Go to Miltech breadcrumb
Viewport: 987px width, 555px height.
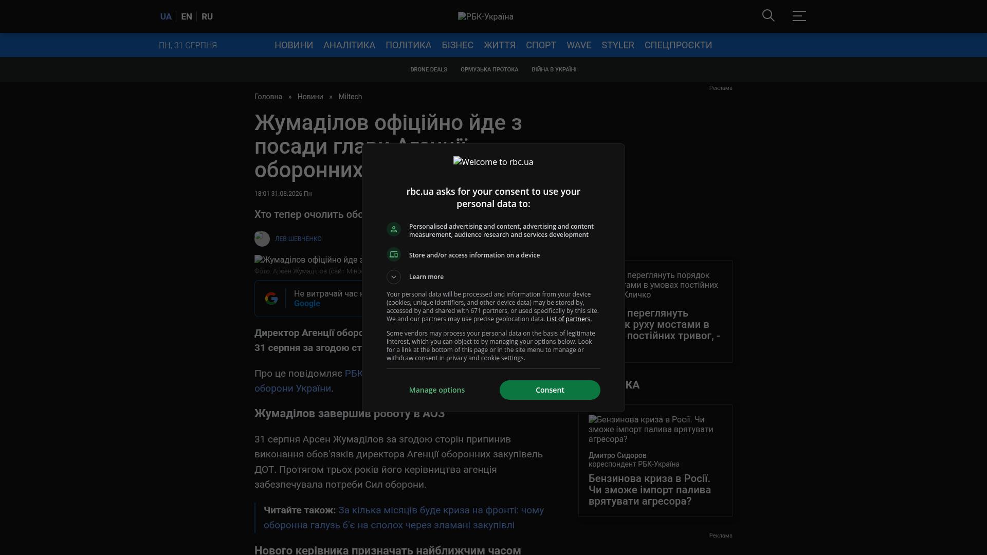tap(350, 97)
